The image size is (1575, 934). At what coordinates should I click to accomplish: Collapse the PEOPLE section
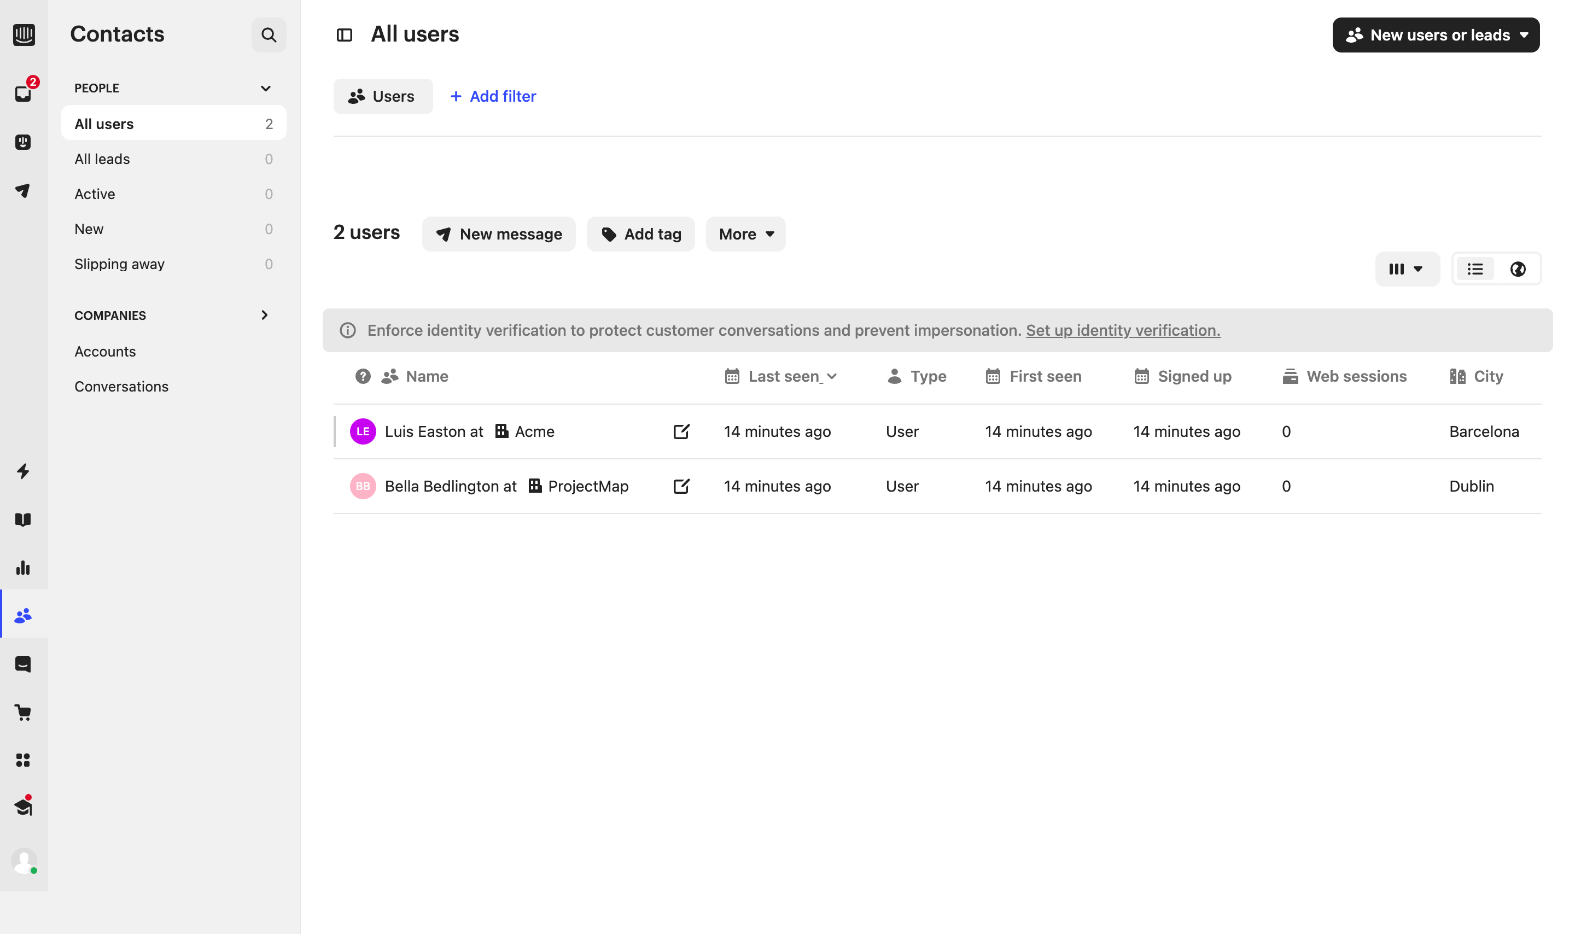266,88
